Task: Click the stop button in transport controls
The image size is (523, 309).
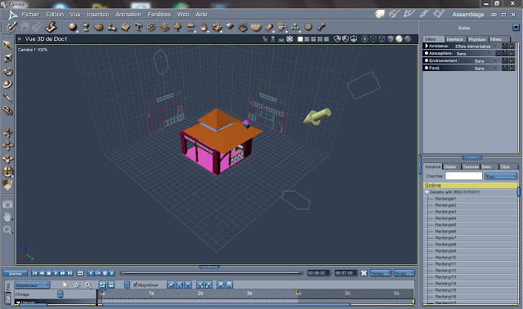Action: pyautogui.click(x=49, y=273)
